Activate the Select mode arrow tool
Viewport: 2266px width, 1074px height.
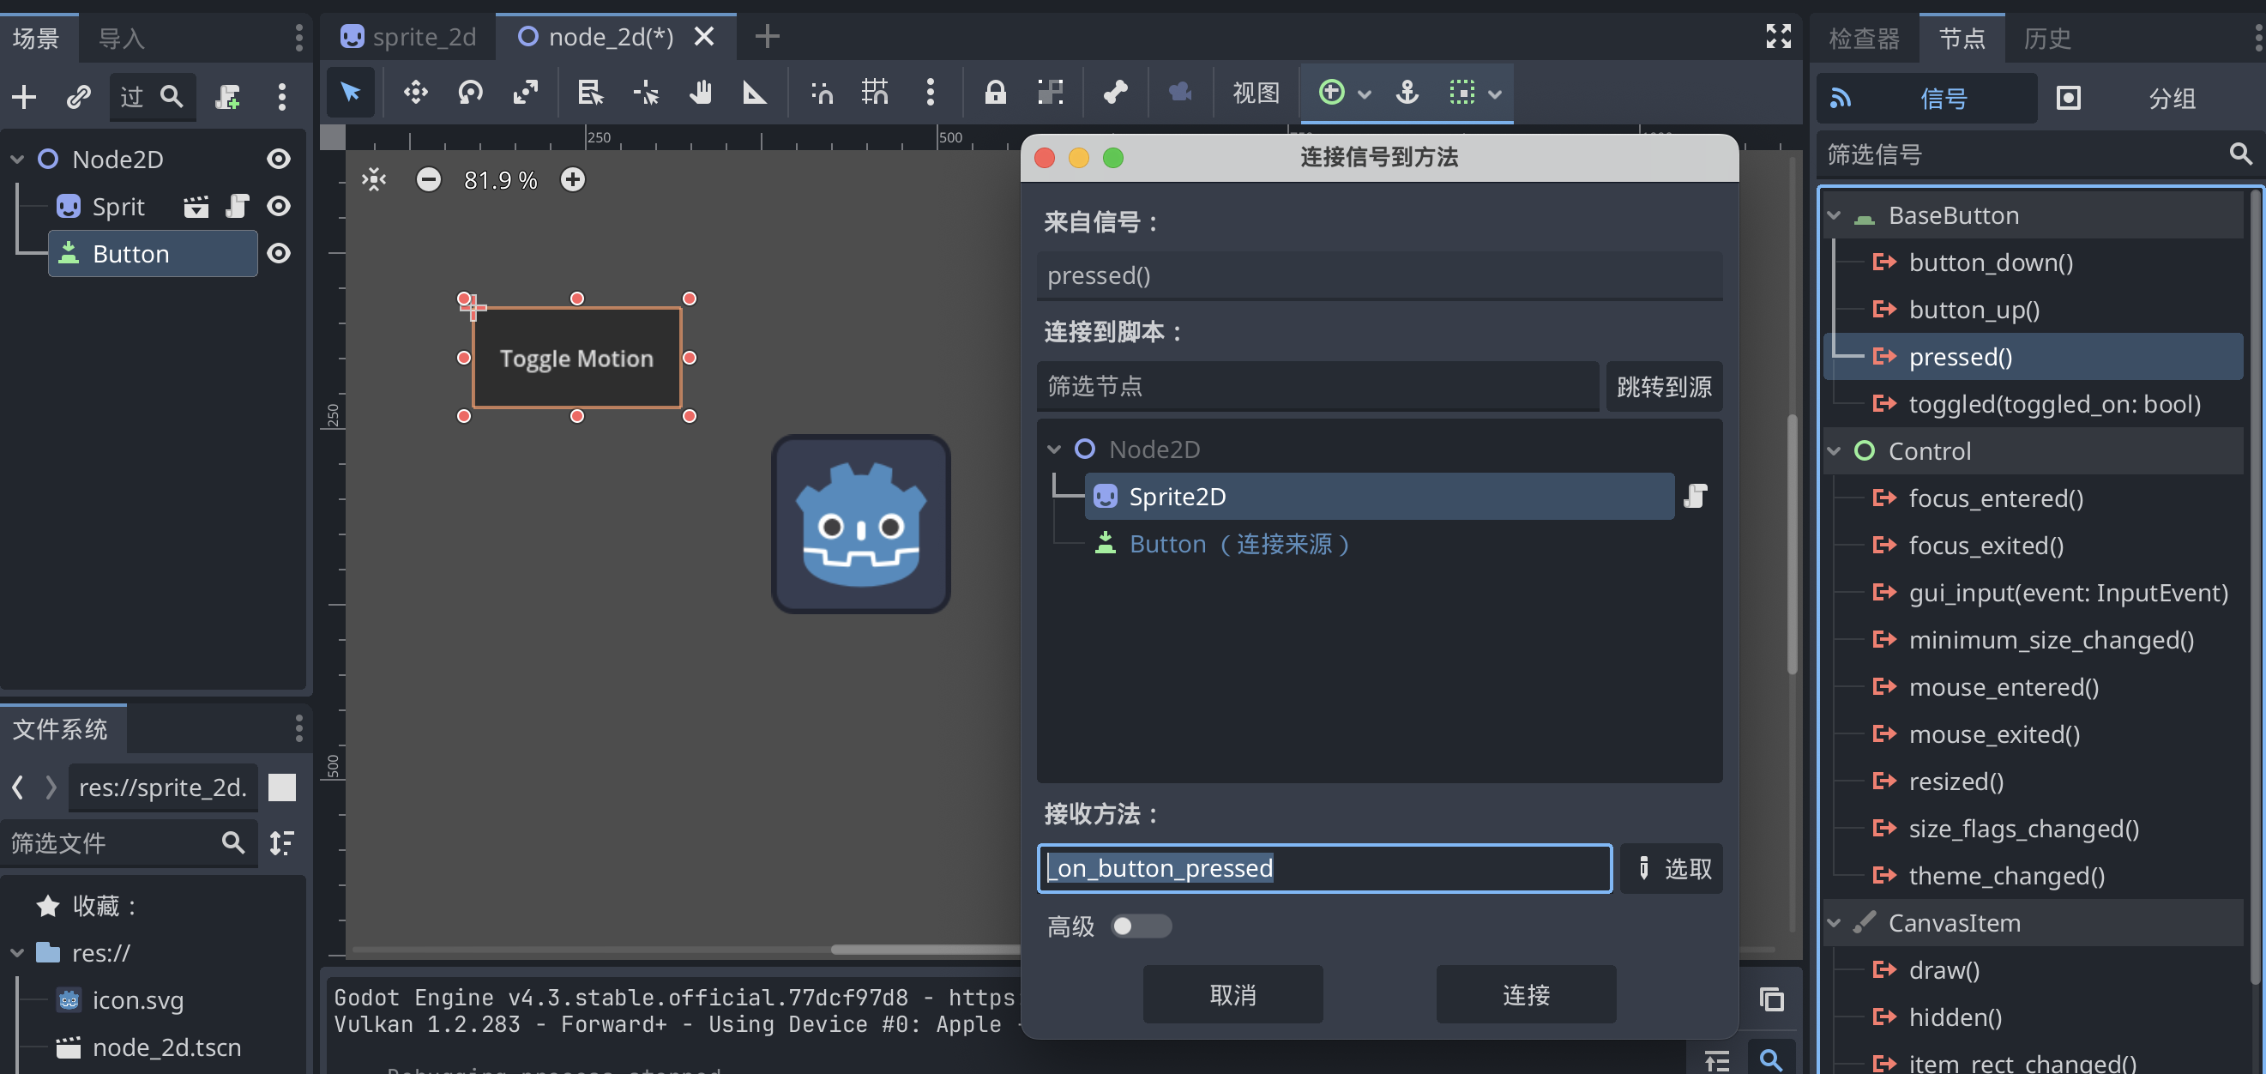350,93
